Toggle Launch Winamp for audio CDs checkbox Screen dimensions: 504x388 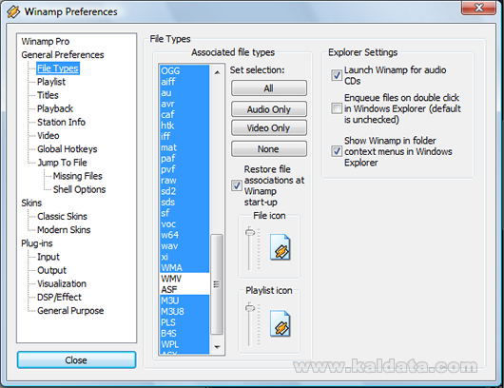tap(337, 75)
